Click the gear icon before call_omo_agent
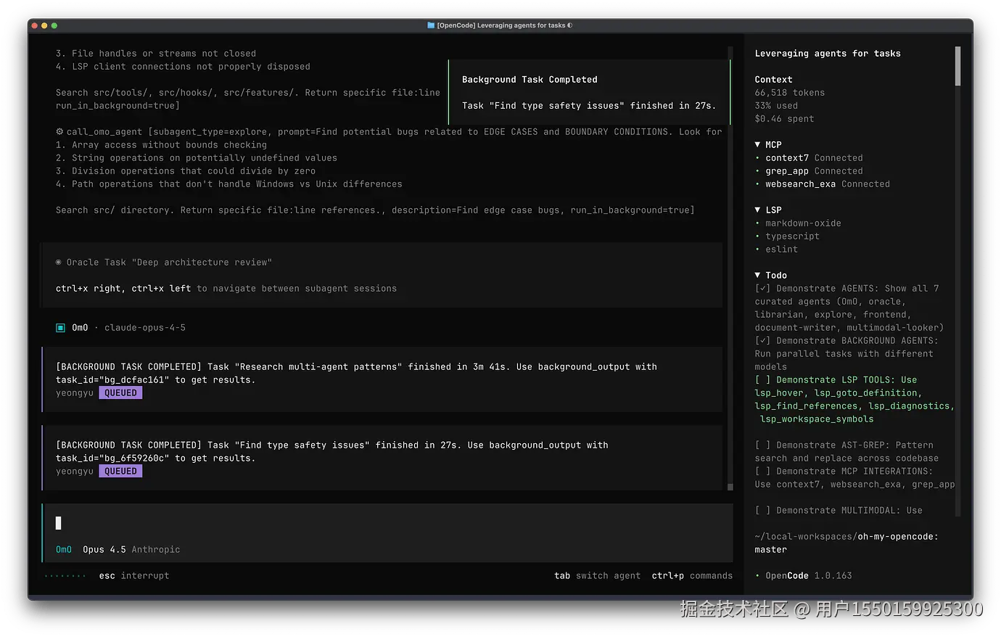 click(59, 132)
